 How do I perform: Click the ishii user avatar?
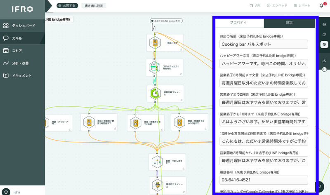pyautogui.click(x=6, y=192)
